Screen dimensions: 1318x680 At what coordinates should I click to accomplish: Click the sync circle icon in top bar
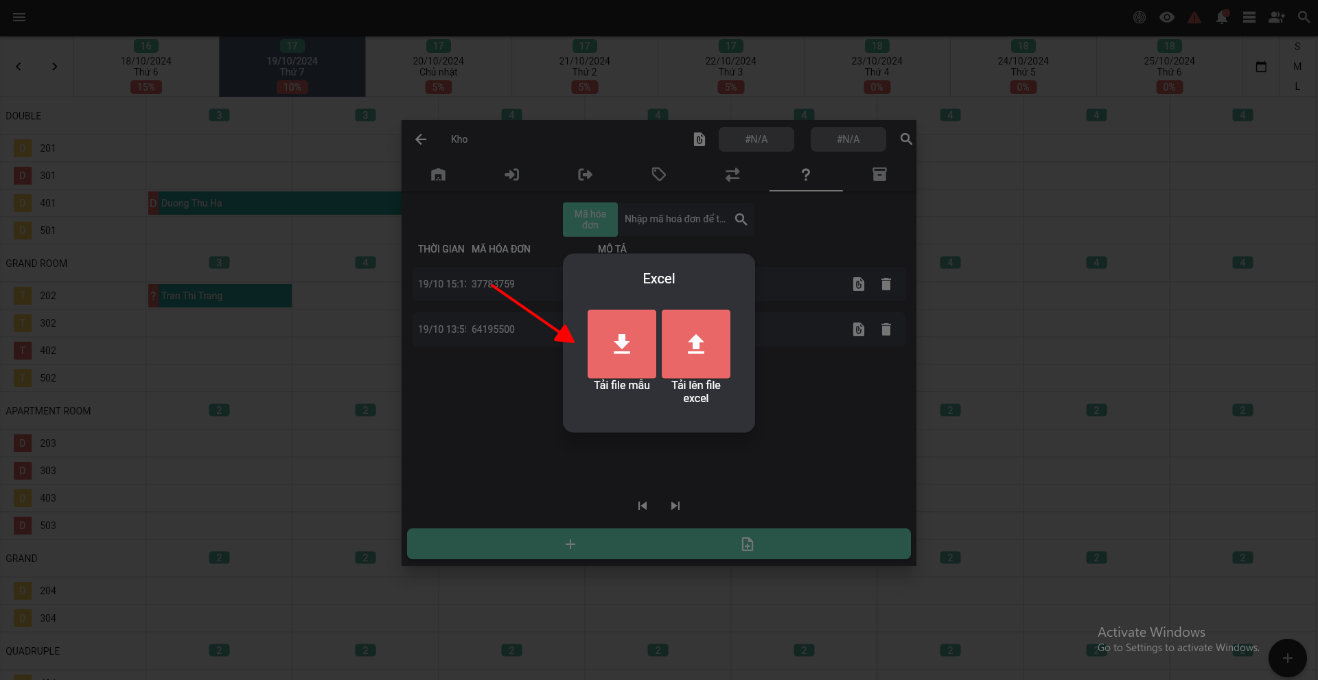click(x=1140, y=17)
